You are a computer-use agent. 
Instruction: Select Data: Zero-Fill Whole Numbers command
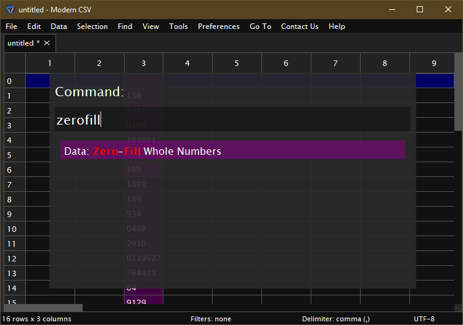click(x=232, y=150)
